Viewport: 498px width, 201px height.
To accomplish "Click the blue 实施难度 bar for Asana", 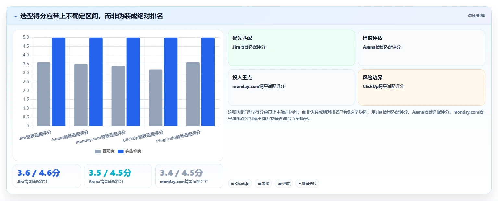I will pyautogui.click(x=96, y=82).
